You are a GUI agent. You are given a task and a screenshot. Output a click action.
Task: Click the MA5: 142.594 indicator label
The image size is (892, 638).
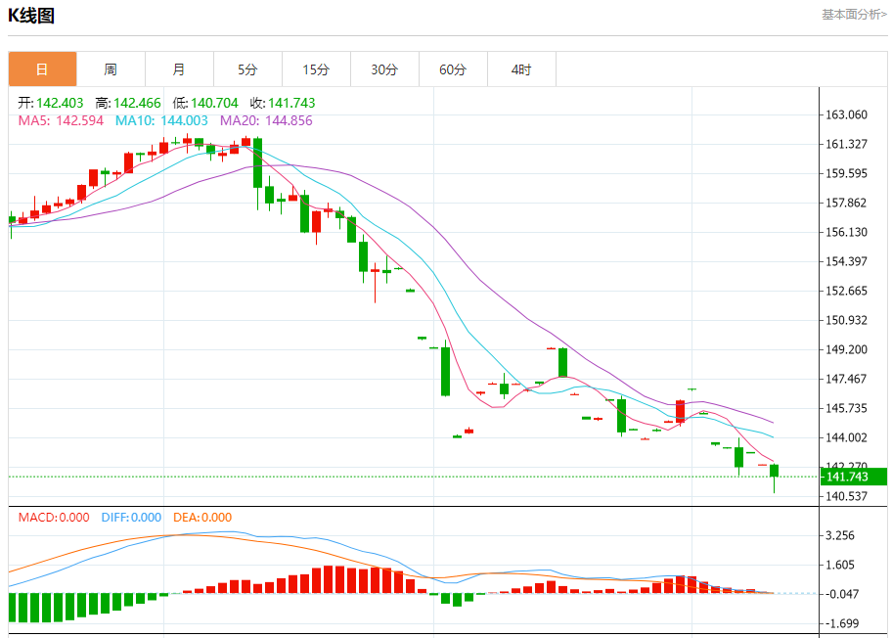(61, 120)
